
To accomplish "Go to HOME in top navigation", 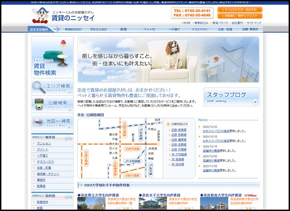I will tap(187, 23).
